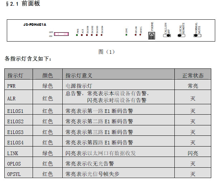Click "红色" in the OPLOS row

[x=48, y=164]
